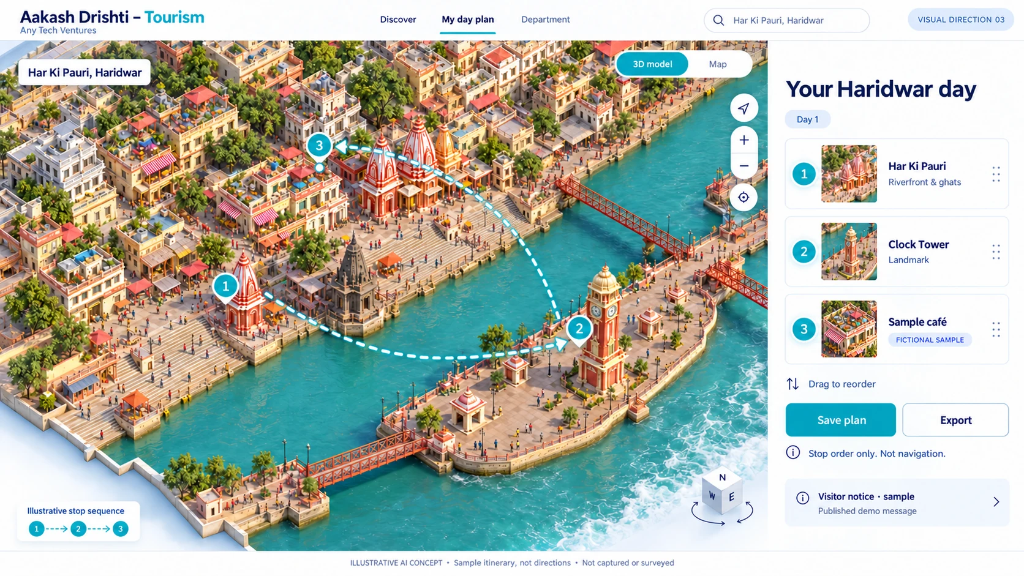
Task: Select map pin 3 at the café
Action: tap(319, 146)
